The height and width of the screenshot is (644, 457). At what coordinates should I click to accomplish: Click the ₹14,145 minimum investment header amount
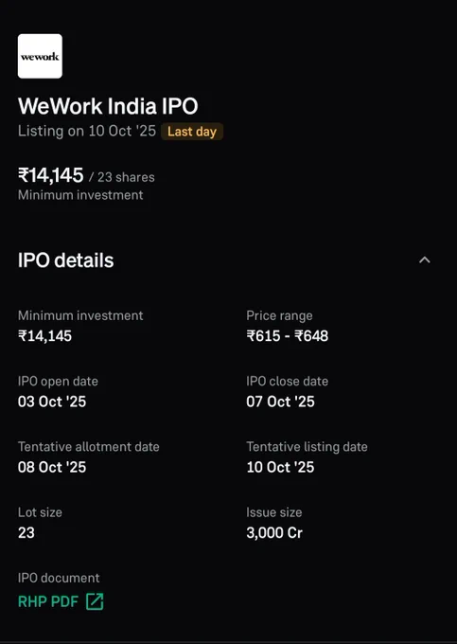point(50,175)
